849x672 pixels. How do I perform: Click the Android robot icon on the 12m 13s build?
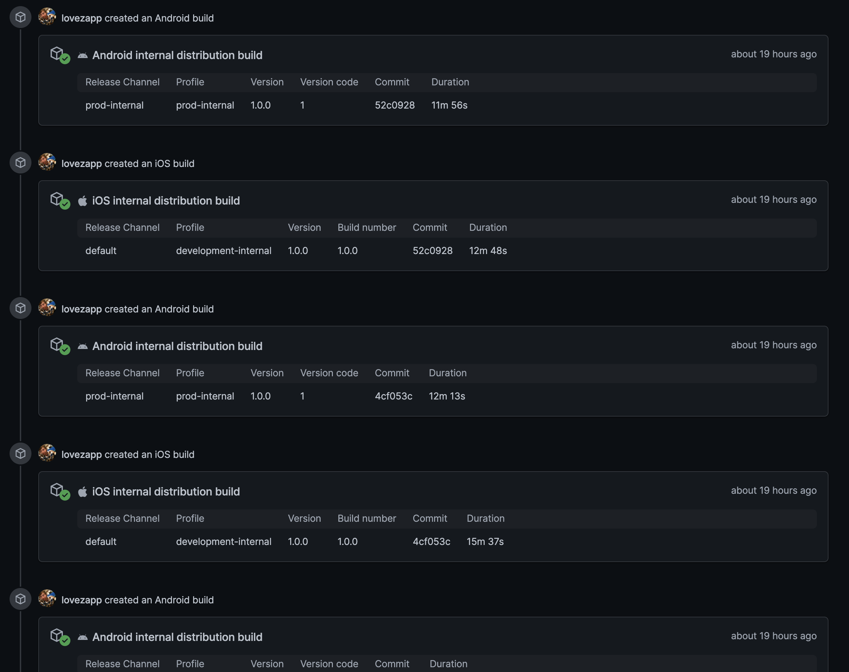[x=82, y=346]
